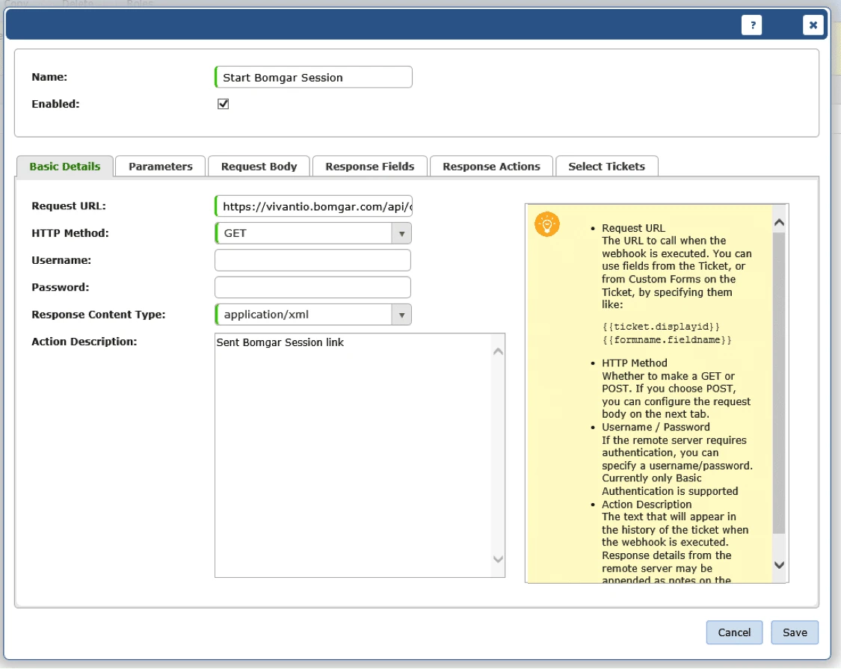This screenshot has width=841, height=669.
Task: Click the help panel scrollbar thumb
Action: pyautogui.click(x=780, y=383)
